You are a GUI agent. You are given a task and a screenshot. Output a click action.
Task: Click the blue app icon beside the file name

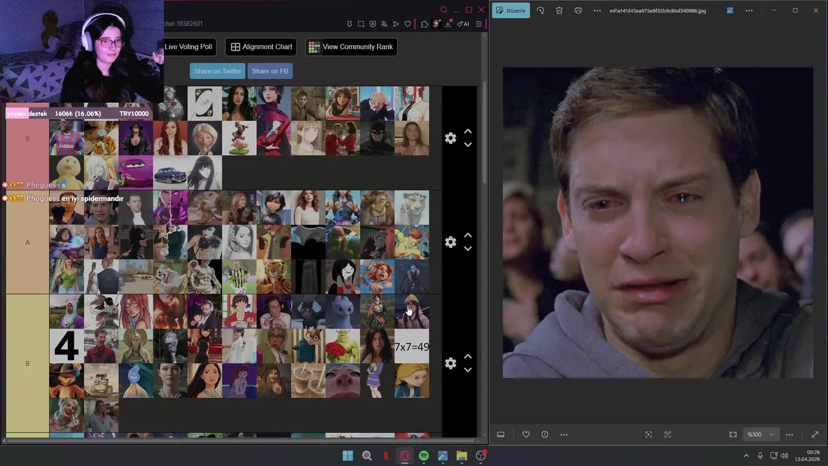[x=730, y=10]
